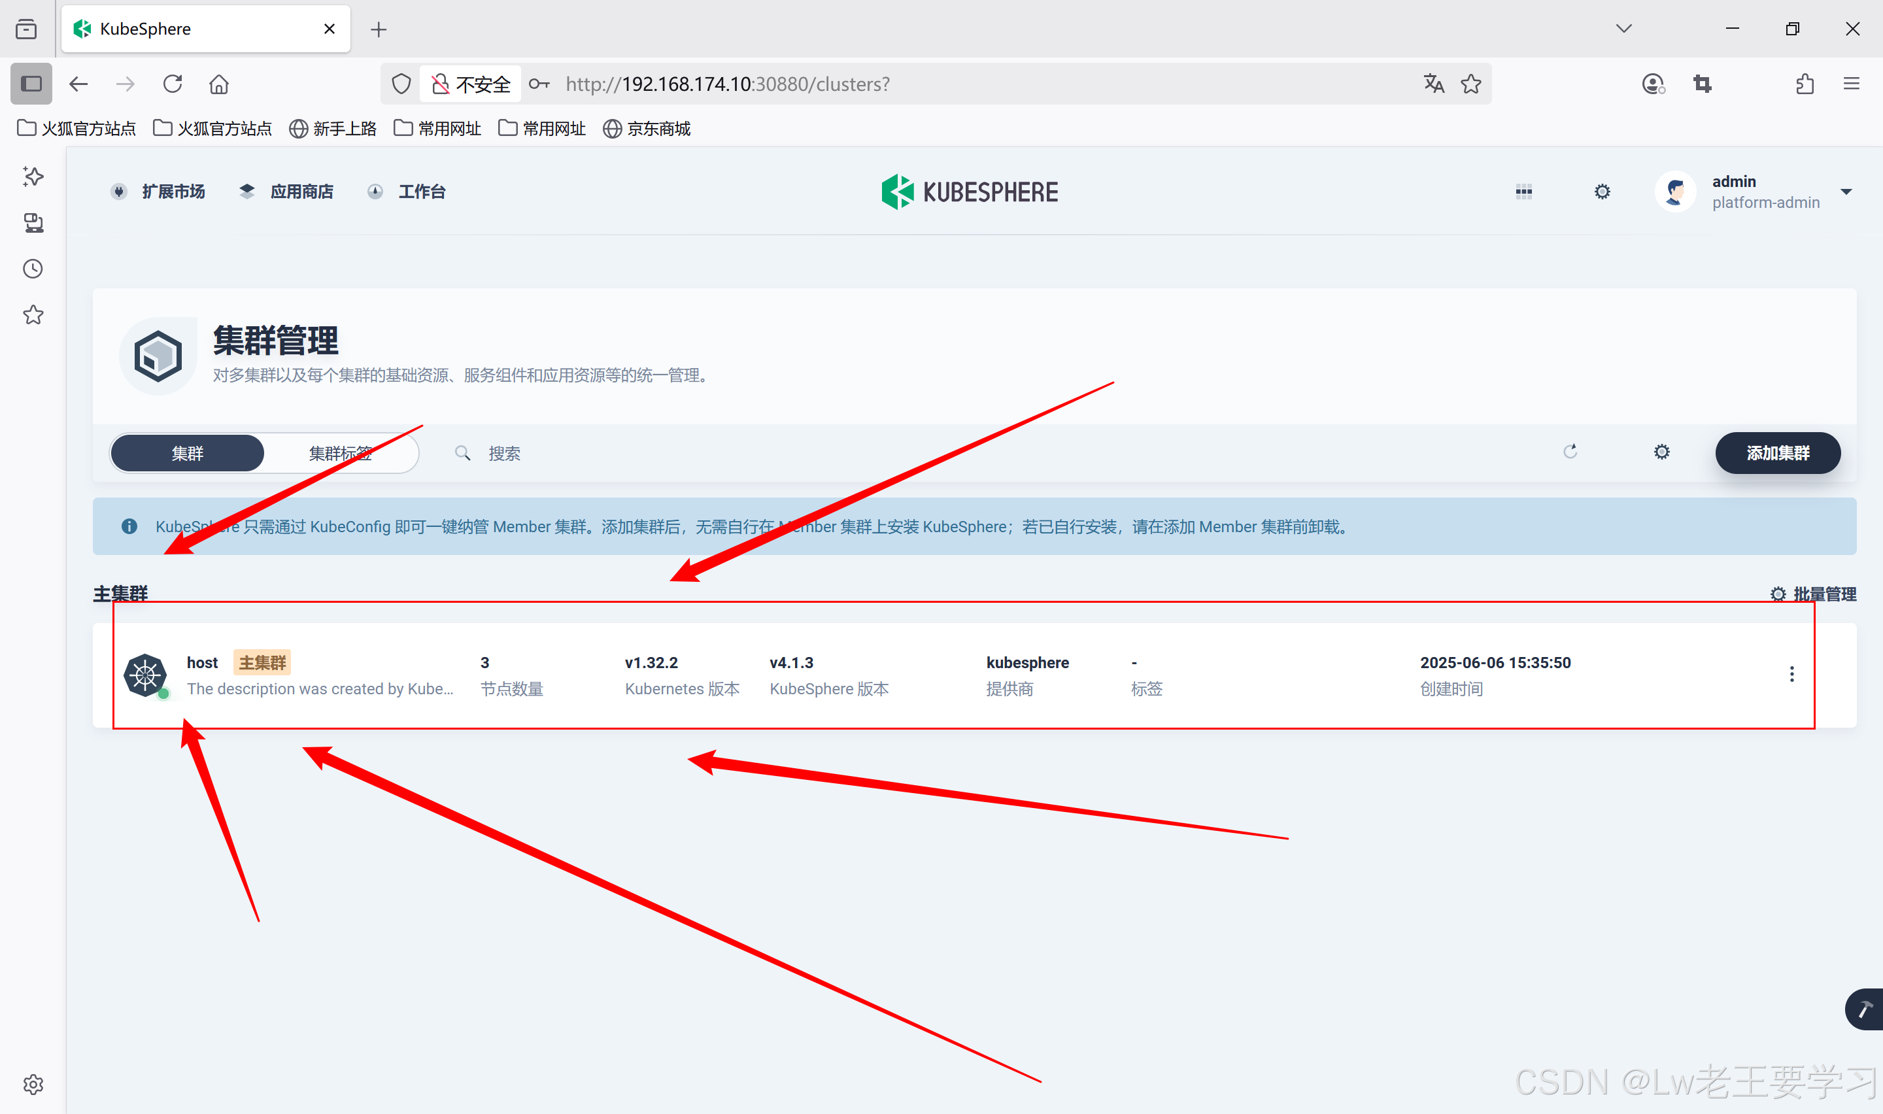Click the admin user avatar
Screen dimensions: 1883x1114
1675,192
